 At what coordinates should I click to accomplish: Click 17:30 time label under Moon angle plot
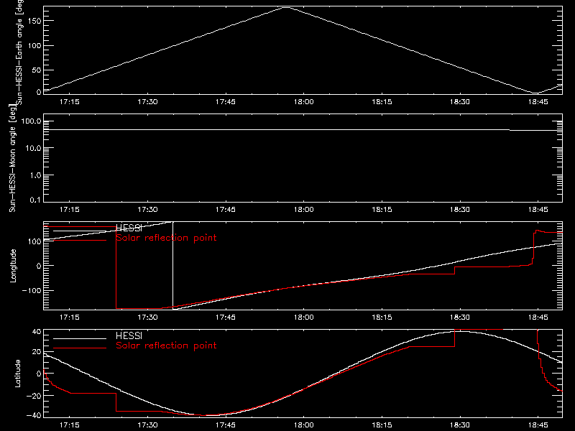pyautogui.click(x=147, y=209)
